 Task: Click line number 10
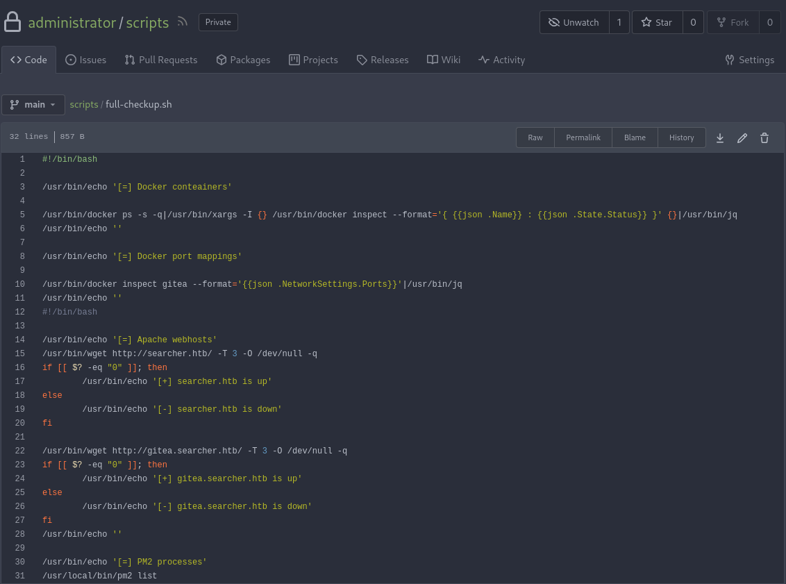click(20, 284)
